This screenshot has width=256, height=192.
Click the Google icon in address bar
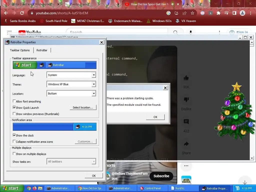[x=168, y=13]
